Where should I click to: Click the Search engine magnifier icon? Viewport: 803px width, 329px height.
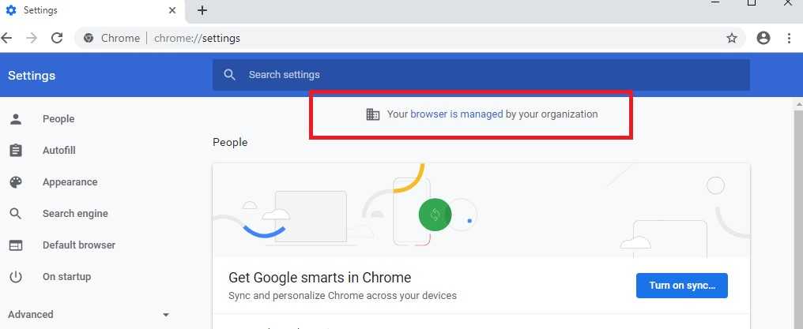pyautogui.click(x=15, y=214)
